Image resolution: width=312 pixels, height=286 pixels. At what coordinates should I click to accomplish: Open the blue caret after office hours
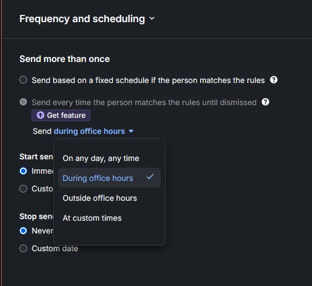pyautogui.click(x=131, y=131)
